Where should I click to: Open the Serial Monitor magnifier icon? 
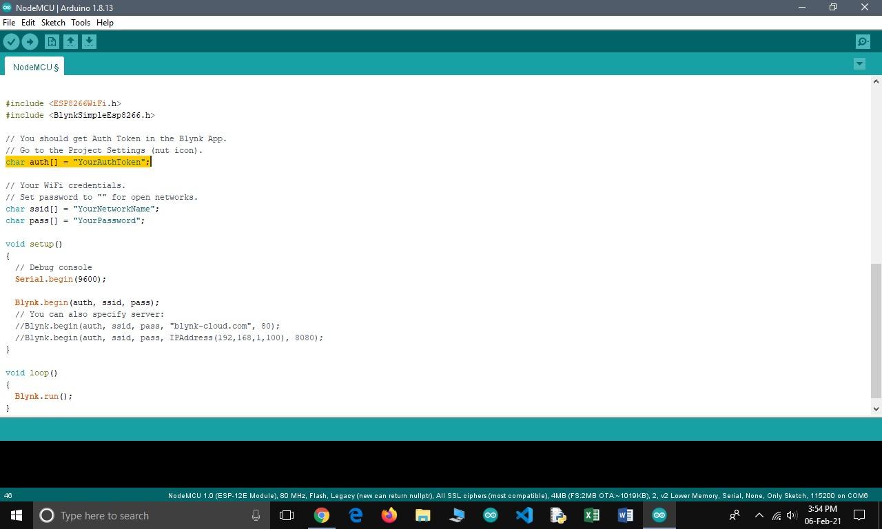click(863, 42)
